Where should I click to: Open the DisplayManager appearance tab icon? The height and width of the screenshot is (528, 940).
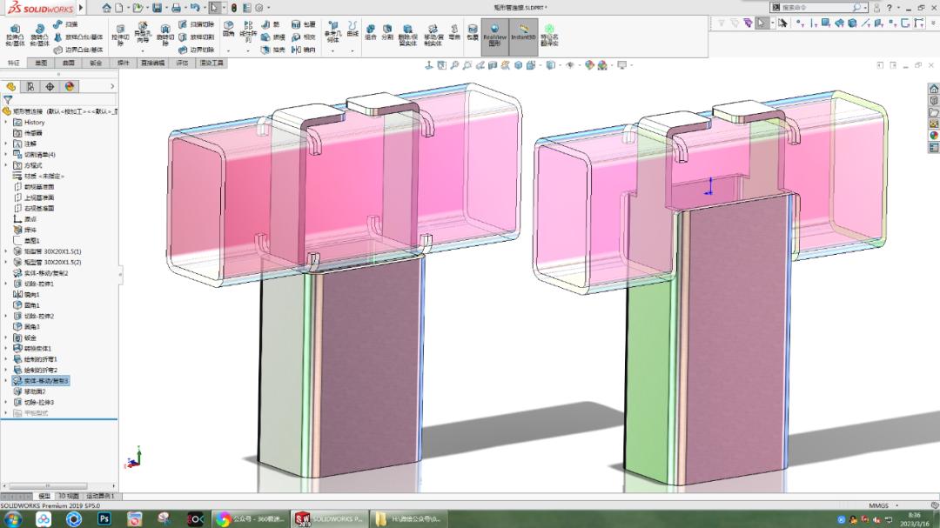point(69,86)
